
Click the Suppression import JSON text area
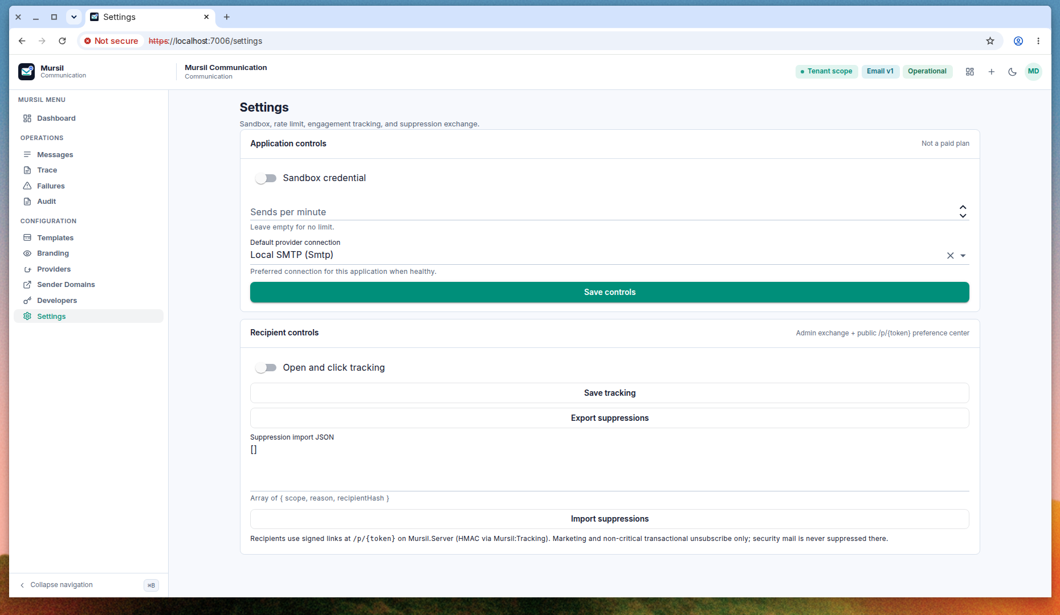pos(609,467)
